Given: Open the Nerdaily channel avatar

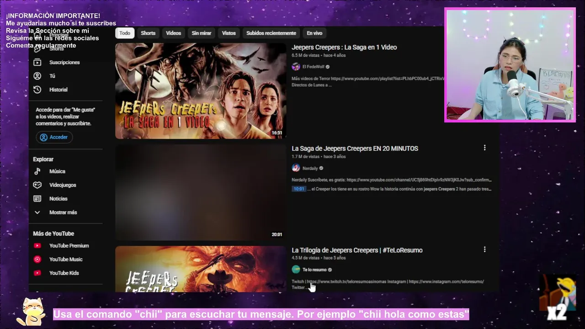Looking at the screenshot, I should click(296, 168).
